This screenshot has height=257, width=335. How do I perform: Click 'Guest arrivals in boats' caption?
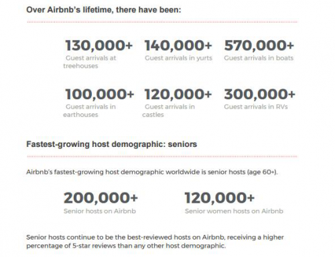[x=259, y=58]
